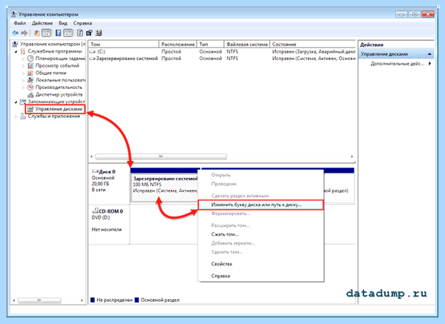445x324 pixels.
Task: Select the Зарезервировано системой partition block in Диск 0
Action: 165,188
